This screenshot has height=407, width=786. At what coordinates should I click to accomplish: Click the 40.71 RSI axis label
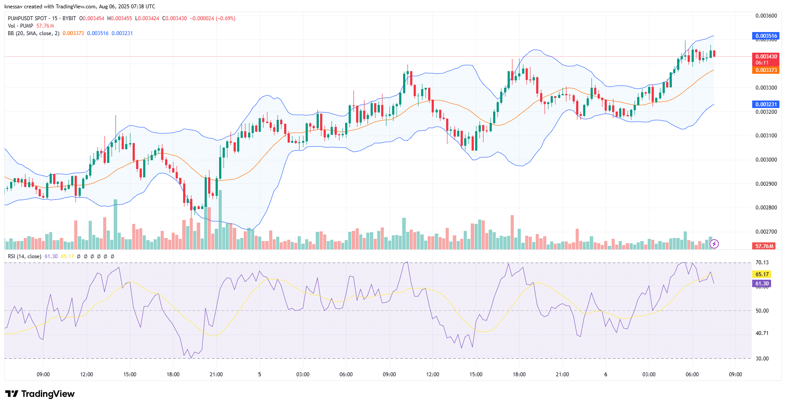(762, 333)
